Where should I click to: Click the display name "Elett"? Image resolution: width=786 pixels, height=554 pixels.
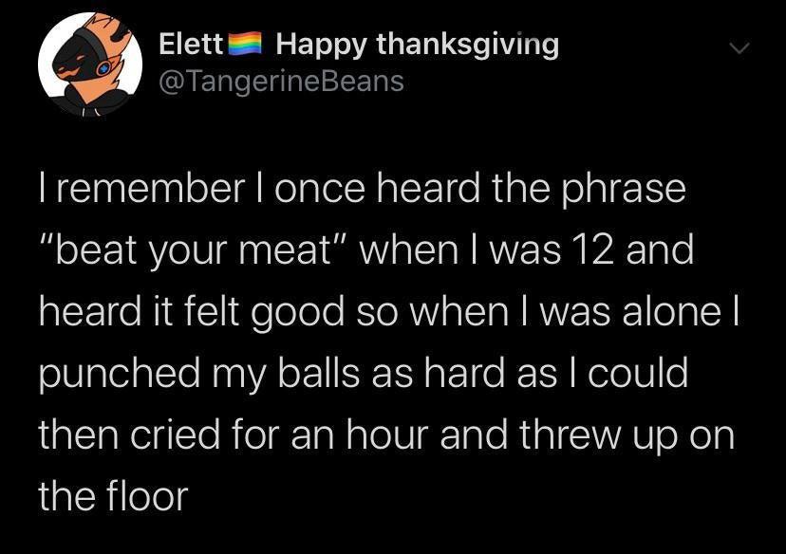[191, 44]
